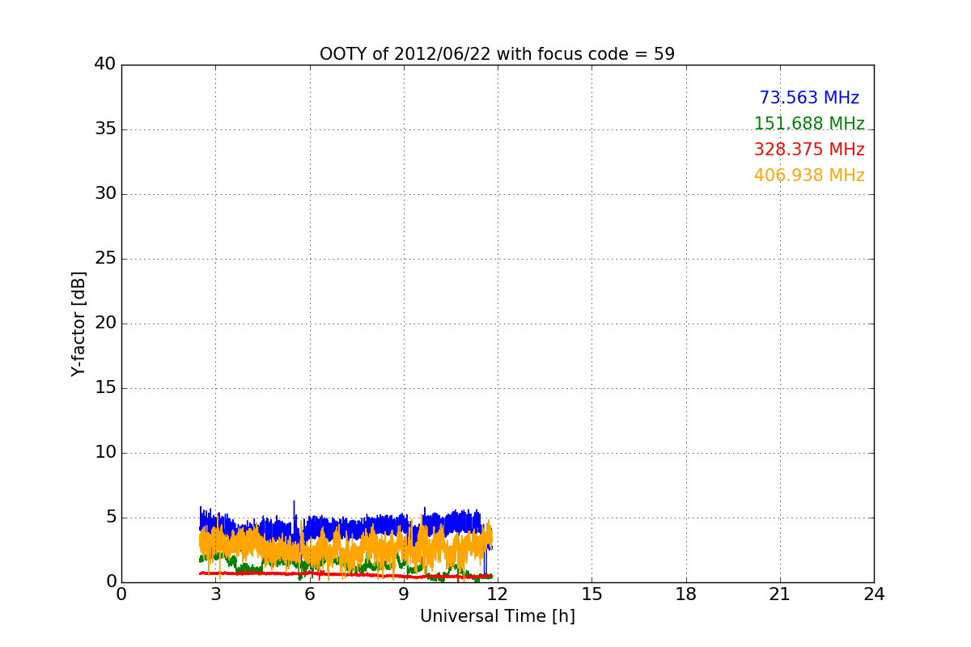
Task: Click the Universal Time [h] axis label
Action: pyautogui.click(x=497, y=616)
